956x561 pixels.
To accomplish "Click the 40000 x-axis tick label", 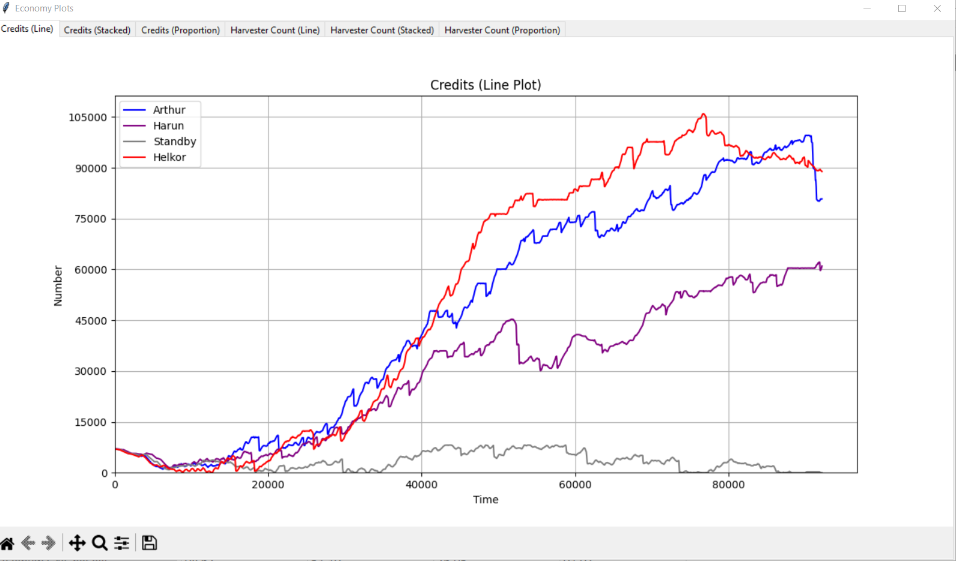I will click(x=422, y=485).
